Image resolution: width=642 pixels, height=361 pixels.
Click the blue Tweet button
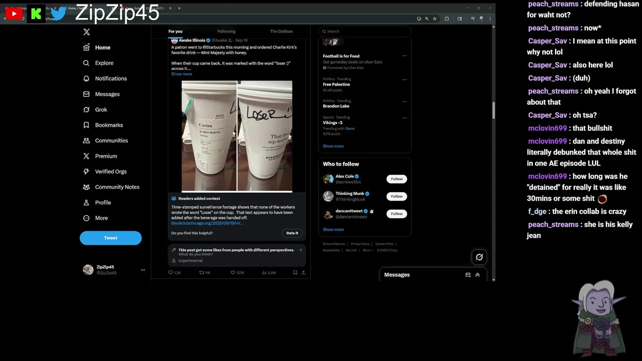coord(111,238)
